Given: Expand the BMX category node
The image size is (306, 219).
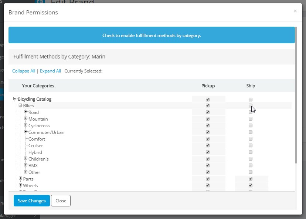Looking at the screenshot, I should click(x=26, y=165).
